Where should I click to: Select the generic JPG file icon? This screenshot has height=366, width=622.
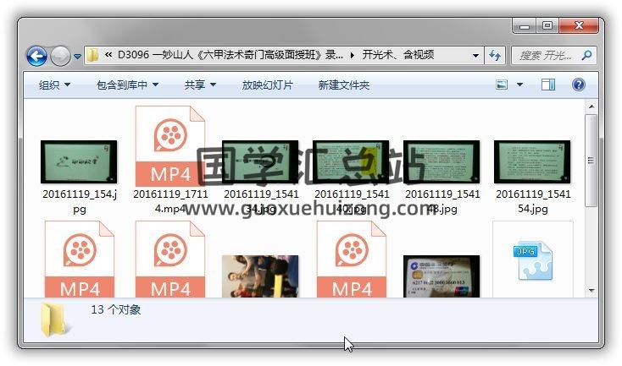(x=533, y=259)
